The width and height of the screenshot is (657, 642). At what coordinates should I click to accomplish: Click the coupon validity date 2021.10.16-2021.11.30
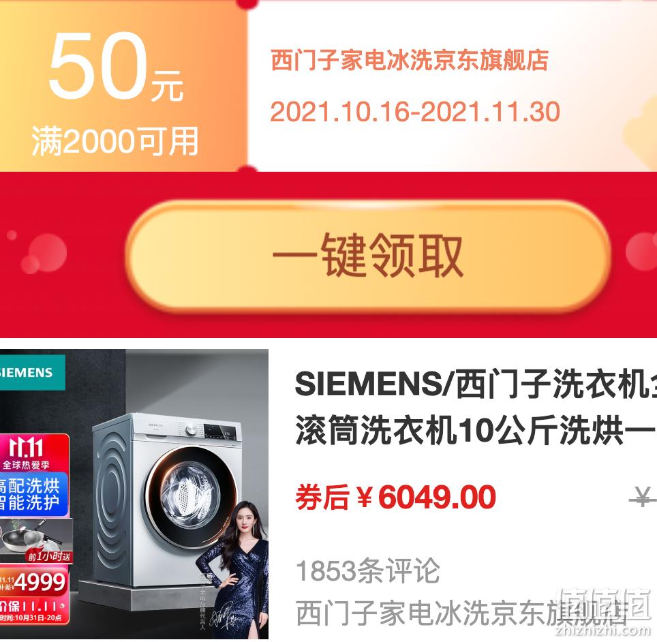coord(415,112)
